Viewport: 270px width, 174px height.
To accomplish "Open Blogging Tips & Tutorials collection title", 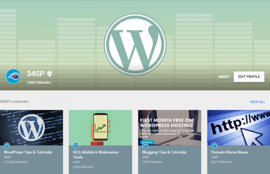I will coord(164,152).
